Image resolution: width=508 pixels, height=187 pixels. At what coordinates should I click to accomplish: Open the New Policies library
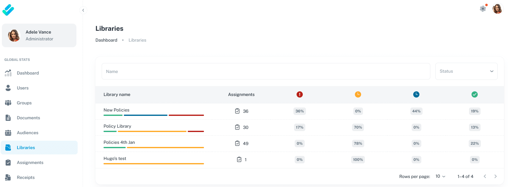pyautogui.click(x=116, y=110)
